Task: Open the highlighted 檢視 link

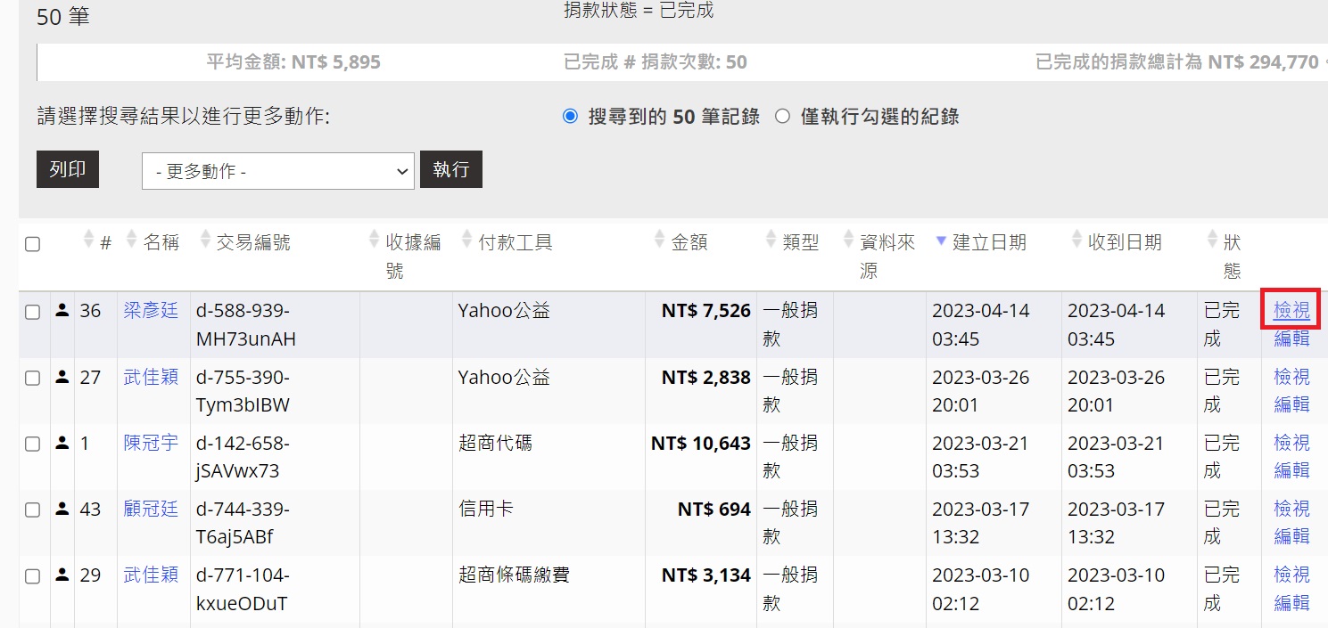Action: 1291,310
